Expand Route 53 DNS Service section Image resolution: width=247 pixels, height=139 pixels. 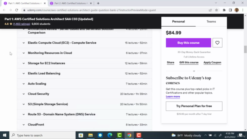click(24, 114)
